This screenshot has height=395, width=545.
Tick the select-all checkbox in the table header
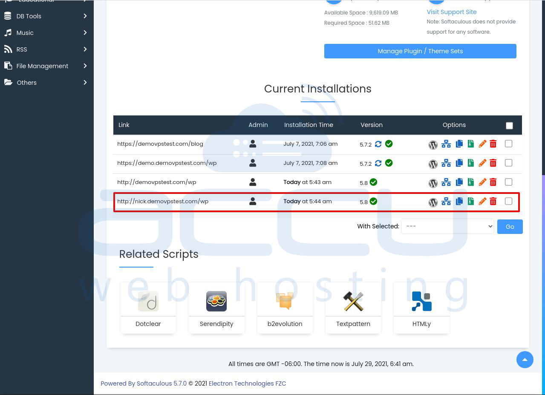(509, 125)
